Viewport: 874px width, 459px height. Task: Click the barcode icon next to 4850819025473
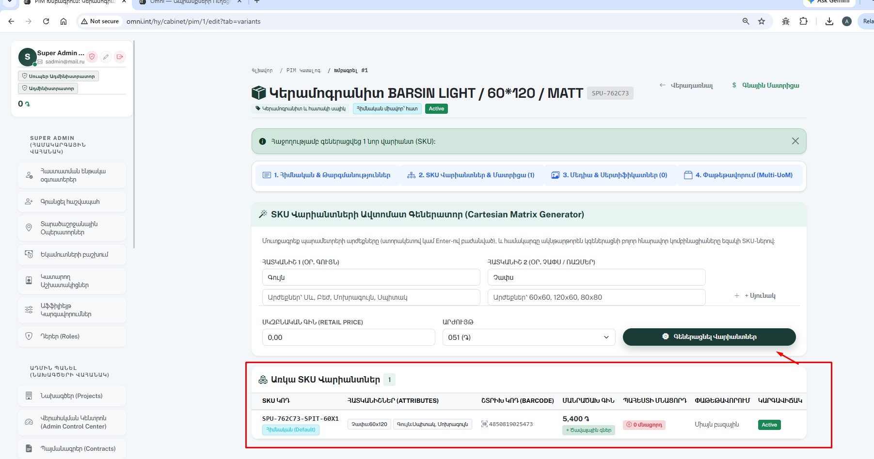point(484,424)
